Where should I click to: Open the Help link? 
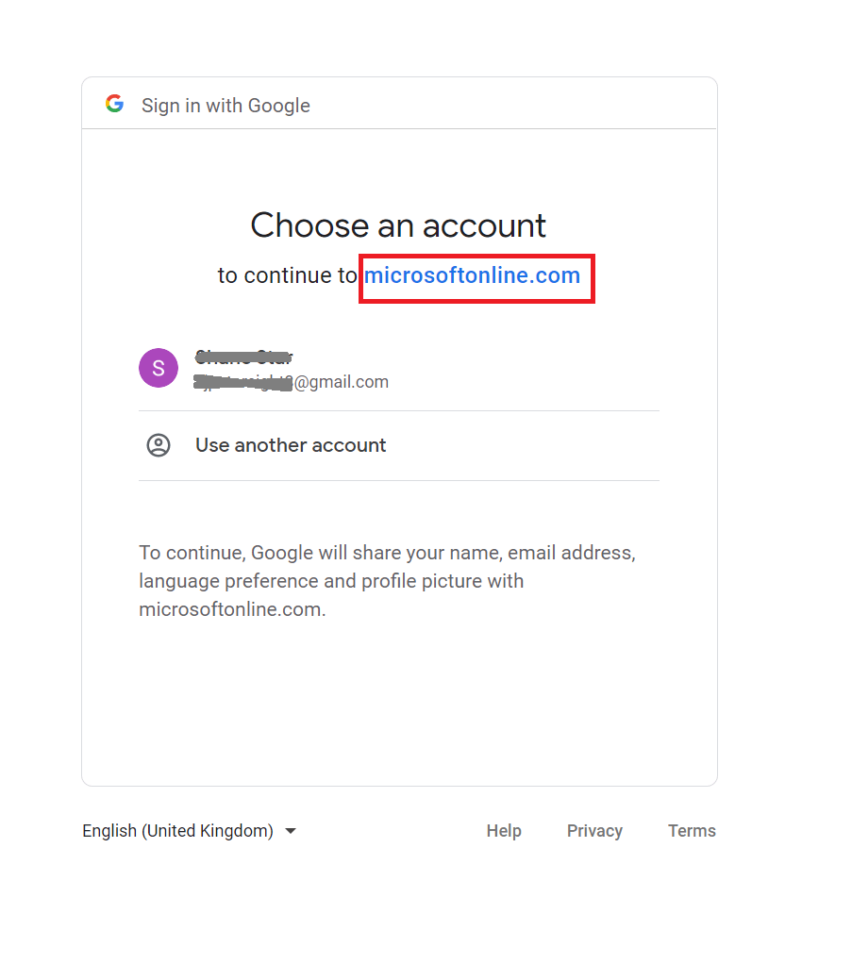[x=504, y=831]
